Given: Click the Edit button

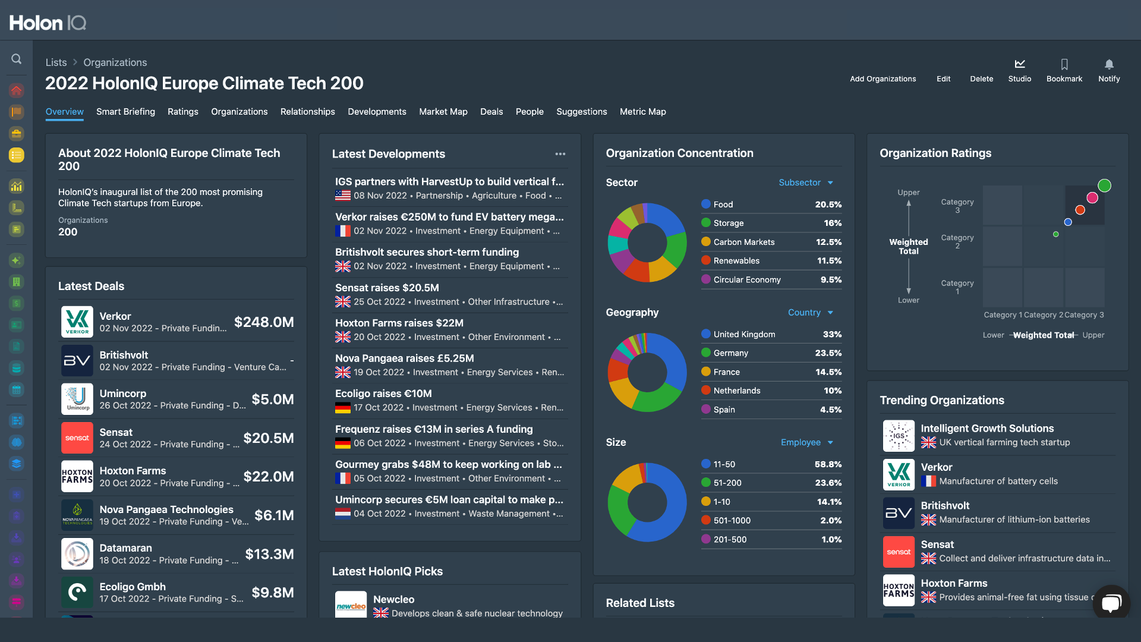Looking at the screenshot, I should [944, 78].
